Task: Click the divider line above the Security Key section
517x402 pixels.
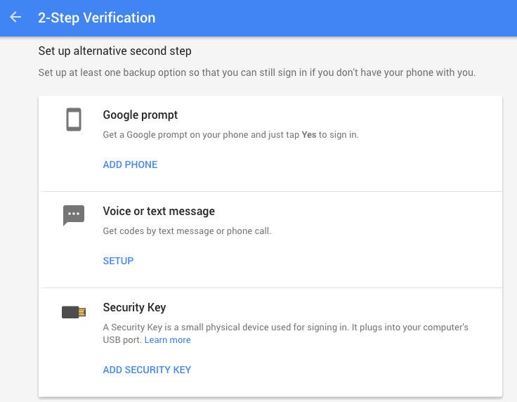Action: [270, 287]
